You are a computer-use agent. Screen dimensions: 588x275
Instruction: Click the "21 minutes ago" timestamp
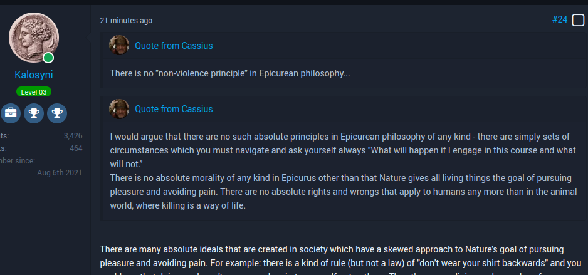(x=126, y=21)
